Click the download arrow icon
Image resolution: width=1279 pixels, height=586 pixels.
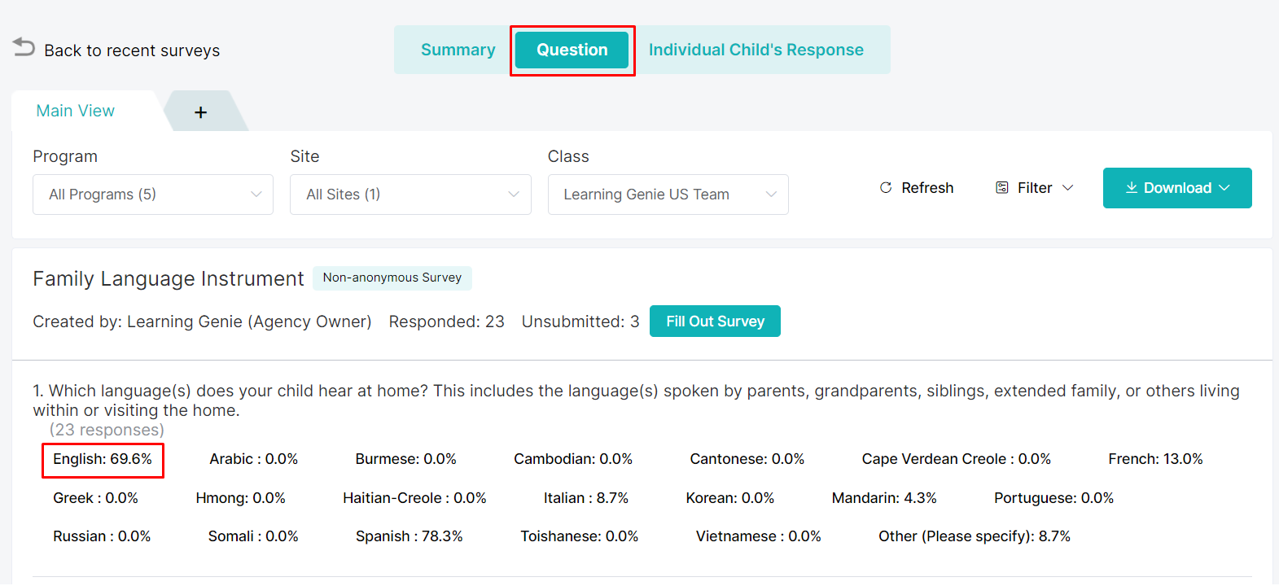click(1132, 188)
